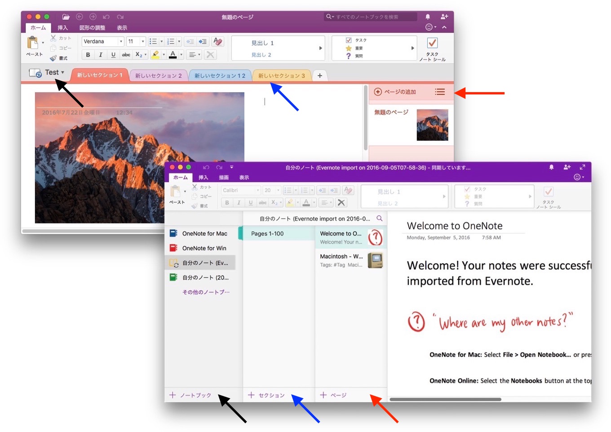Click the clear formatting X icon
Screen dimensions: 611x432
[210, 54]
